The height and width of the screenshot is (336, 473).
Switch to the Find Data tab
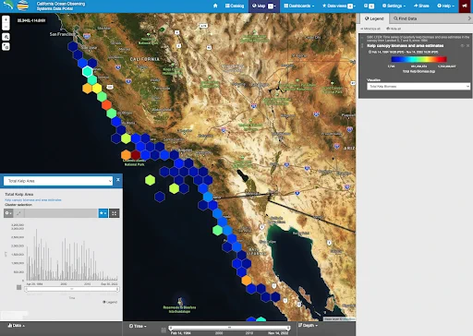[x=406, y=18]
